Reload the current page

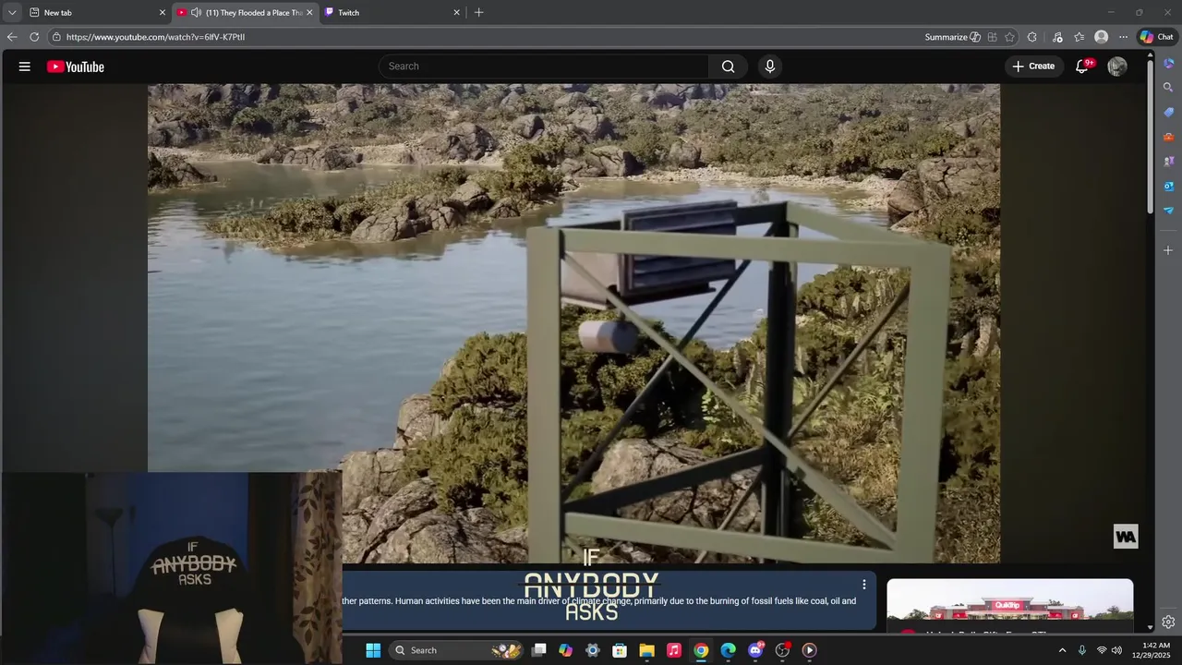tap(34, 37)
